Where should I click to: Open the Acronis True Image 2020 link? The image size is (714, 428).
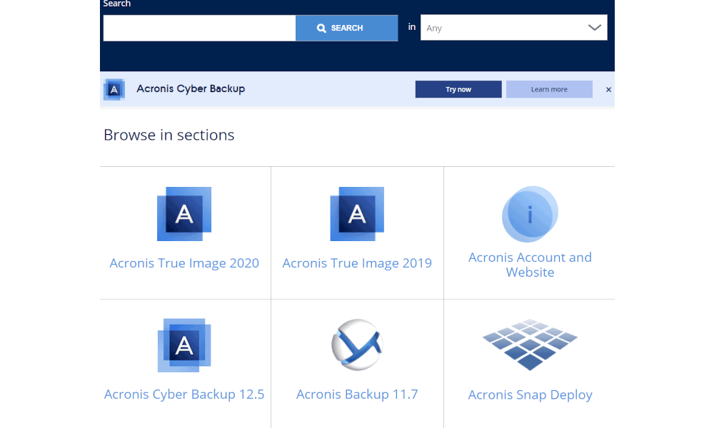coord(184,263)
